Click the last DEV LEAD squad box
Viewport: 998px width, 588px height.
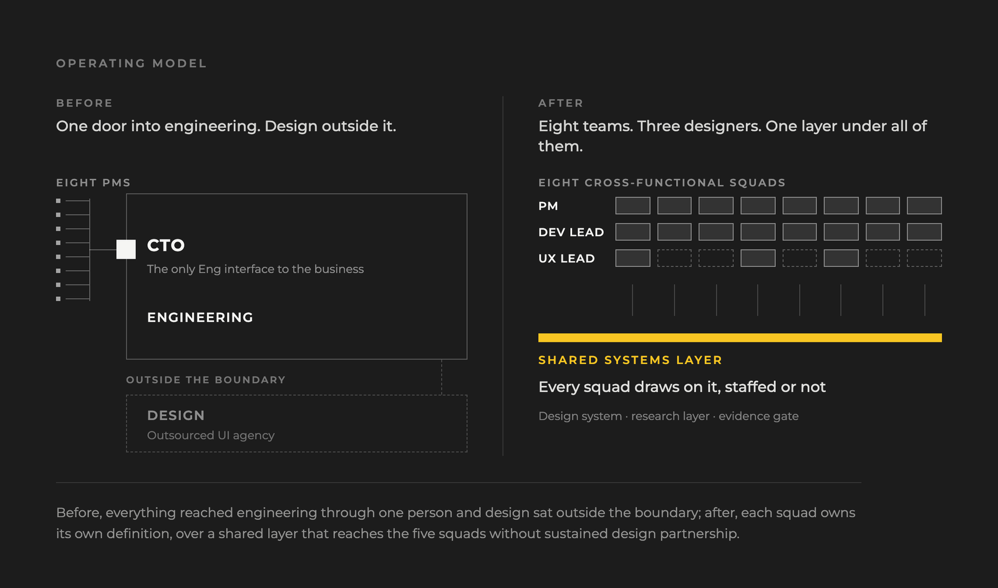(x=924, y=232)
